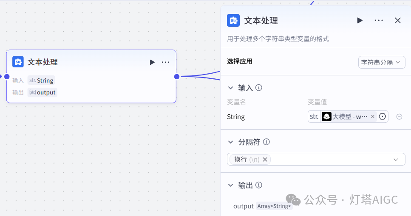Remove the 换行 (\n) separator tag
Viewport: 411px width, 216px height.
(x=265, y=159)
